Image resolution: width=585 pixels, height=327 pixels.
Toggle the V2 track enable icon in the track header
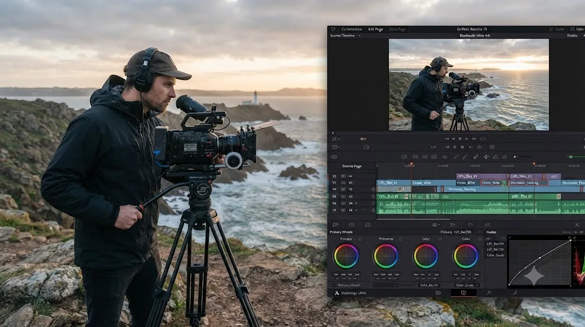(x=343, y=190)
